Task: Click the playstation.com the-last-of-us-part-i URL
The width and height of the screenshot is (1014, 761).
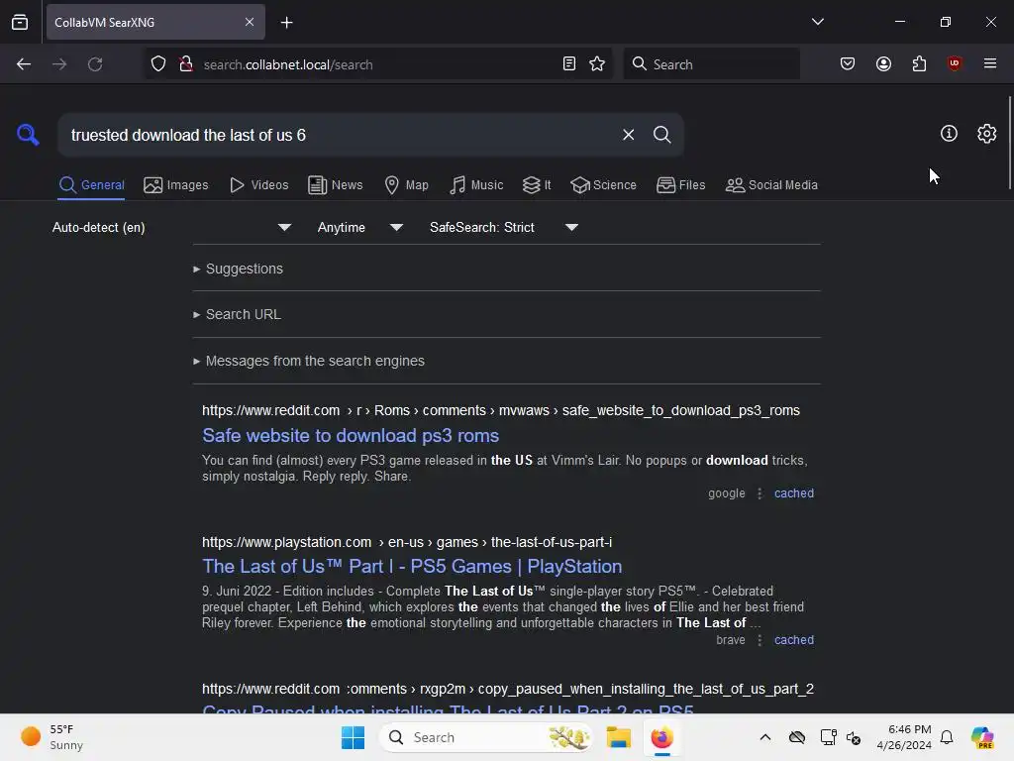Action: coord(407,542)
